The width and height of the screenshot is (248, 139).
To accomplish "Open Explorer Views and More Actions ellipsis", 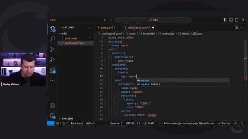I will coord(89,27).
